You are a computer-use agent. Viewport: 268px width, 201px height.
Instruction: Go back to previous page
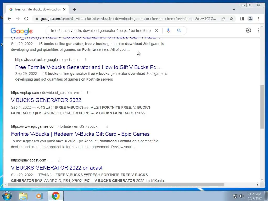9,19
